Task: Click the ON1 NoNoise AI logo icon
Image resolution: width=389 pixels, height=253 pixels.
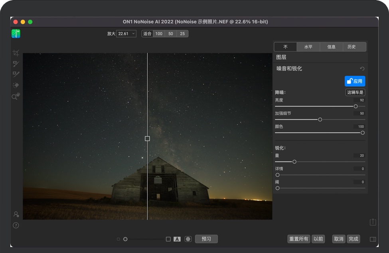Action: (x=16, y=34)
